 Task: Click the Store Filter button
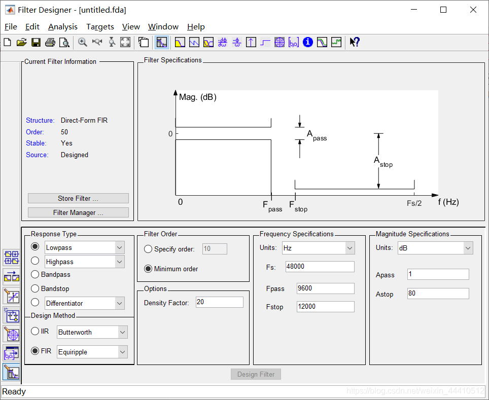pyautogui.click(x=78, y=198)
